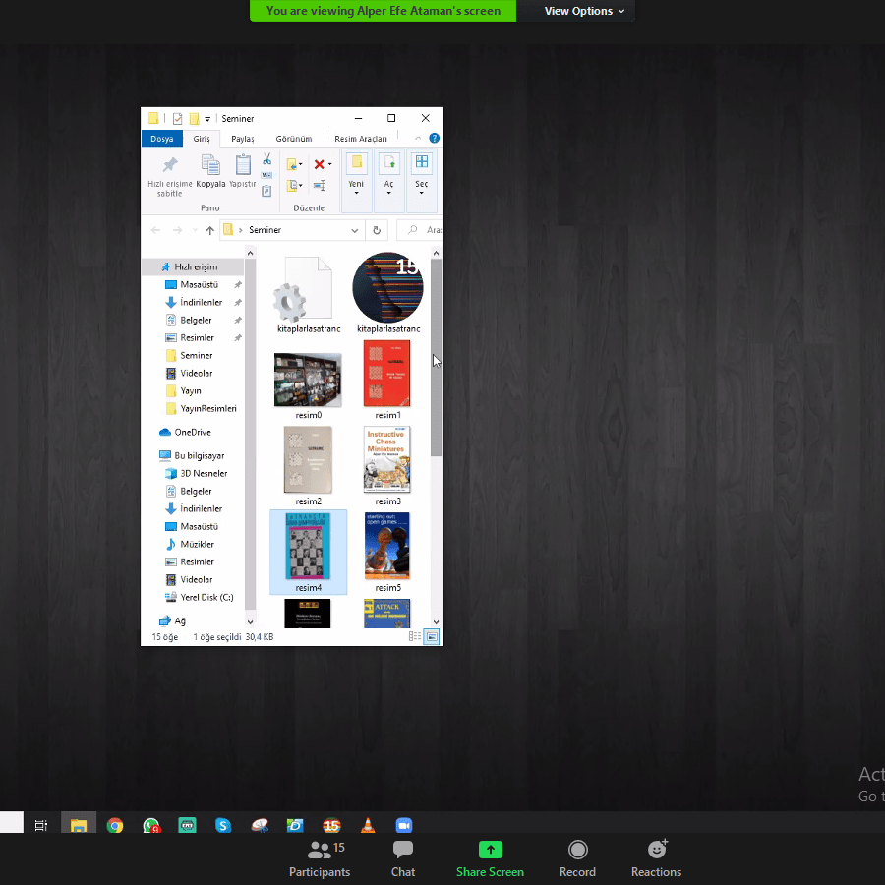
Task: Click the rename icon in Düzenle group
Action: (320, 185)
